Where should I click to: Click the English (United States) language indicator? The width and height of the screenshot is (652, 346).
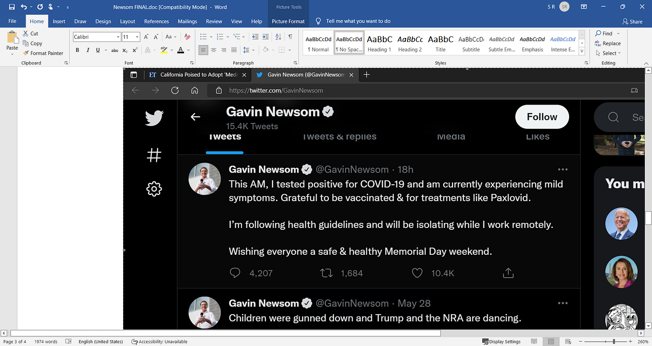tap(101, 342)
